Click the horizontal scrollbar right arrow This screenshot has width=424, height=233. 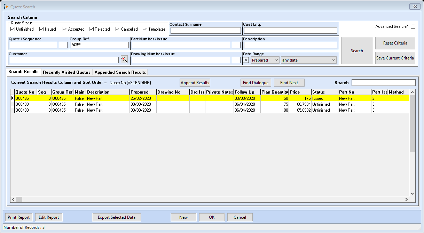click(406, 200)
